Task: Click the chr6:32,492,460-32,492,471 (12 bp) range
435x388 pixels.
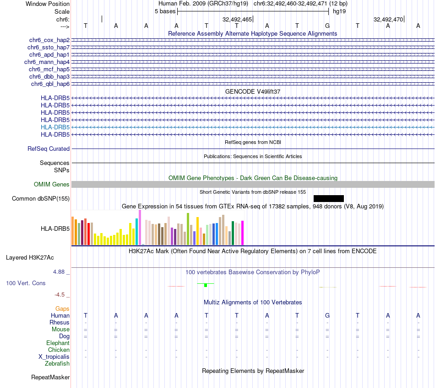Action: coord(300,4)
